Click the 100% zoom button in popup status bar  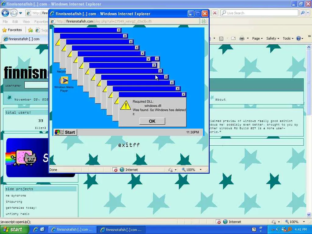(x=188, y=170)
